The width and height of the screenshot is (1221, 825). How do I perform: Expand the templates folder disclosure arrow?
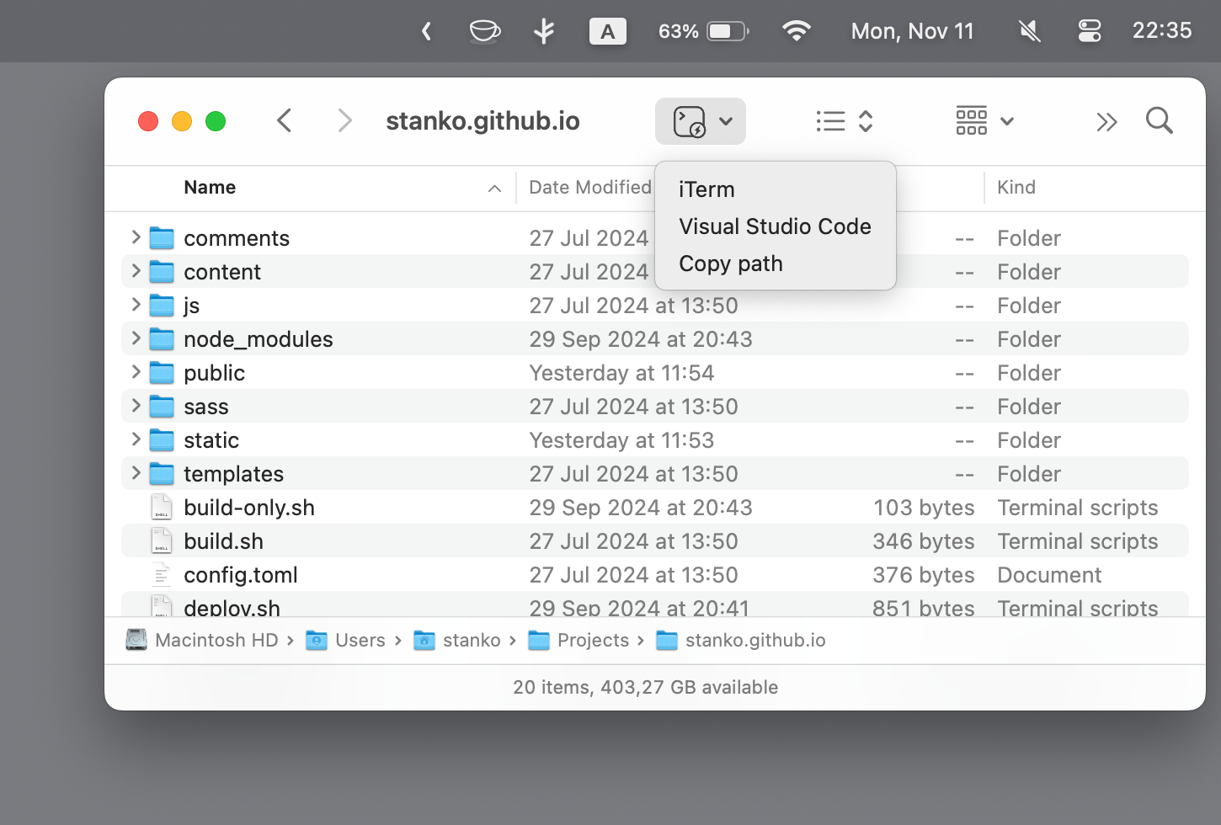tap(136, 473)
